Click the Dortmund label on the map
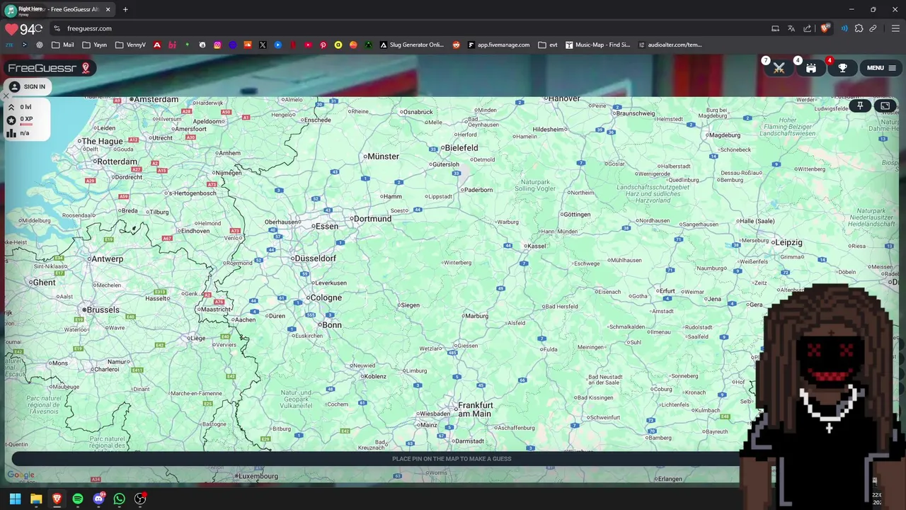The width and height of the screenshot is (906, 510). click(x=372, y=219)
